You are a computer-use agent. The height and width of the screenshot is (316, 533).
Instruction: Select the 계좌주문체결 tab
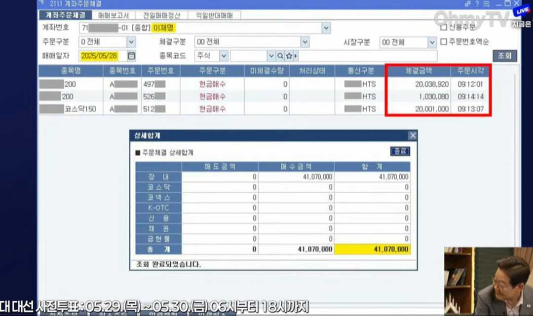(x=65, y=15)
